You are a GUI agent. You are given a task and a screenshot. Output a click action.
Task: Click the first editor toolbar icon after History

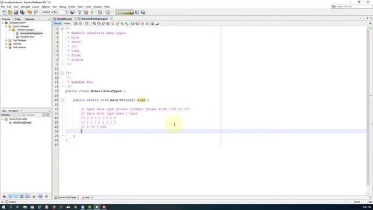(76, 23)
